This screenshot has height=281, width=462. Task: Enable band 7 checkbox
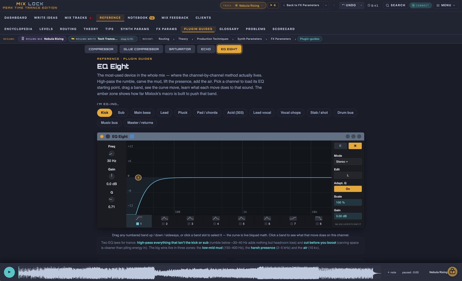[292, 224]
